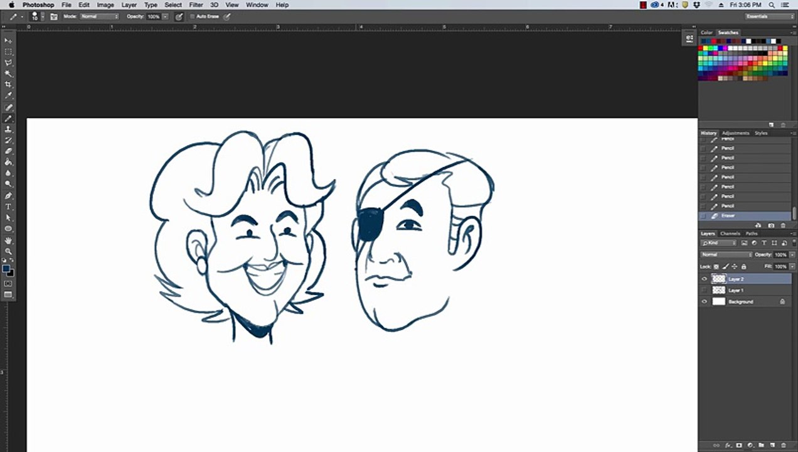Expand the pencil Opacity slider arrow
Image resolution: width=798 pixels, height=452 pixels.
point(165,17)
